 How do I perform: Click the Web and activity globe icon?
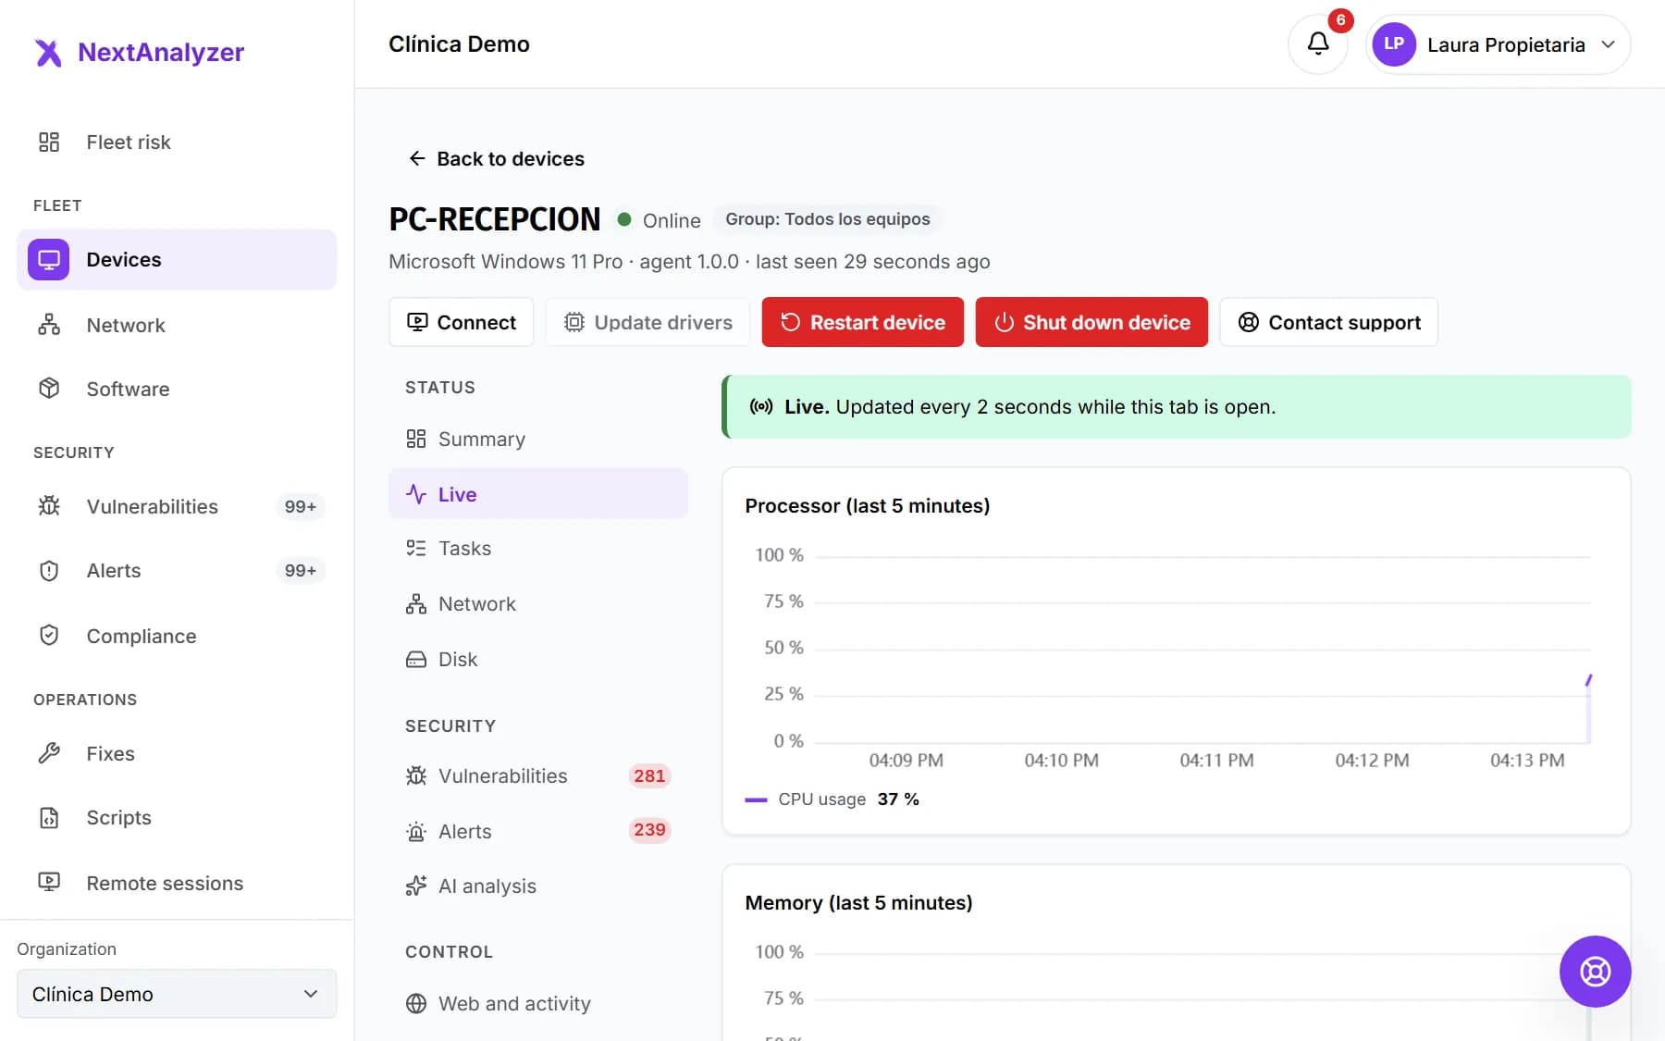[416, 1004]
